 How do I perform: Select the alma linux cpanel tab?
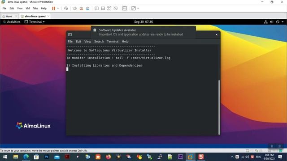click(x=35, y=16)
